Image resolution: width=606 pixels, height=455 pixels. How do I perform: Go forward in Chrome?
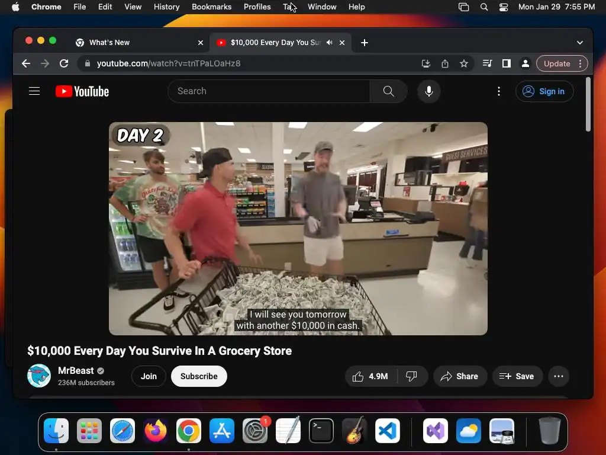(45, 63)
